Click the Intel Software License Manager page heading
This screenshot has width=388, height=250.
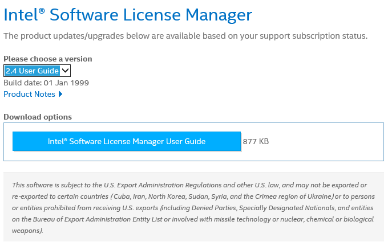point(128,15)
